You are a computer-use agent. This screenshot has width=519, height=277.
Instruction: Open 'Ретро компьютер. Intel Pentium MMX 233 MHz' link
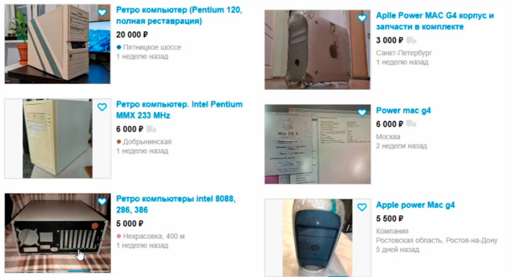tap(179, 110)
